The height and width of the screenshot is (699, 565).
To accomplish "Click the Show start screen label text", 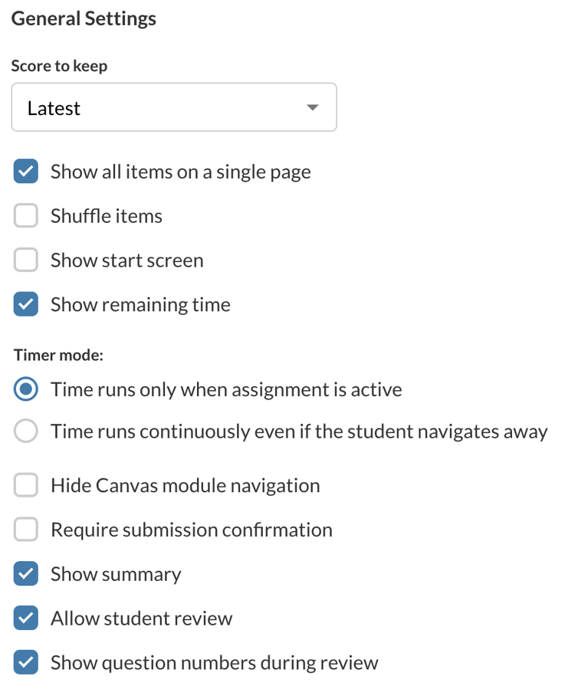I will 126,260.
